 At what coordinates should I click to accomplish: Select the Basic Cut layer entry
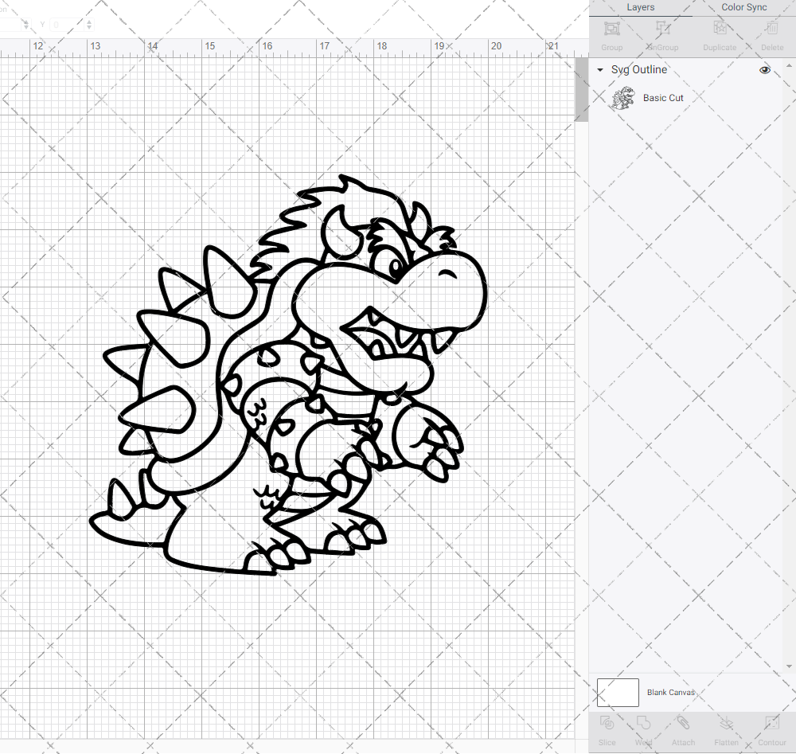pos(663,97)
